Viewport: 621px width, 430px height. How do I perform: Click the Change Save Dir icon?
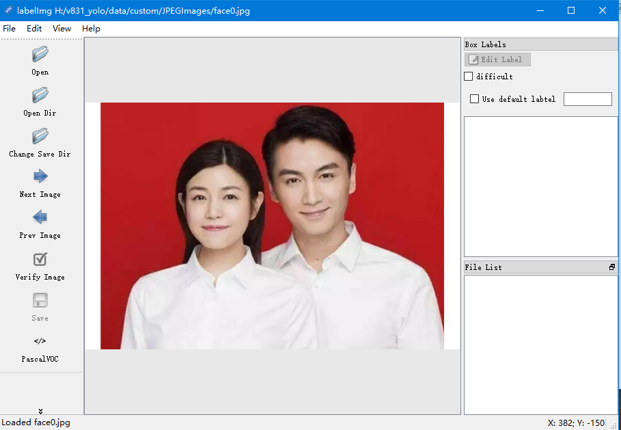40,137
